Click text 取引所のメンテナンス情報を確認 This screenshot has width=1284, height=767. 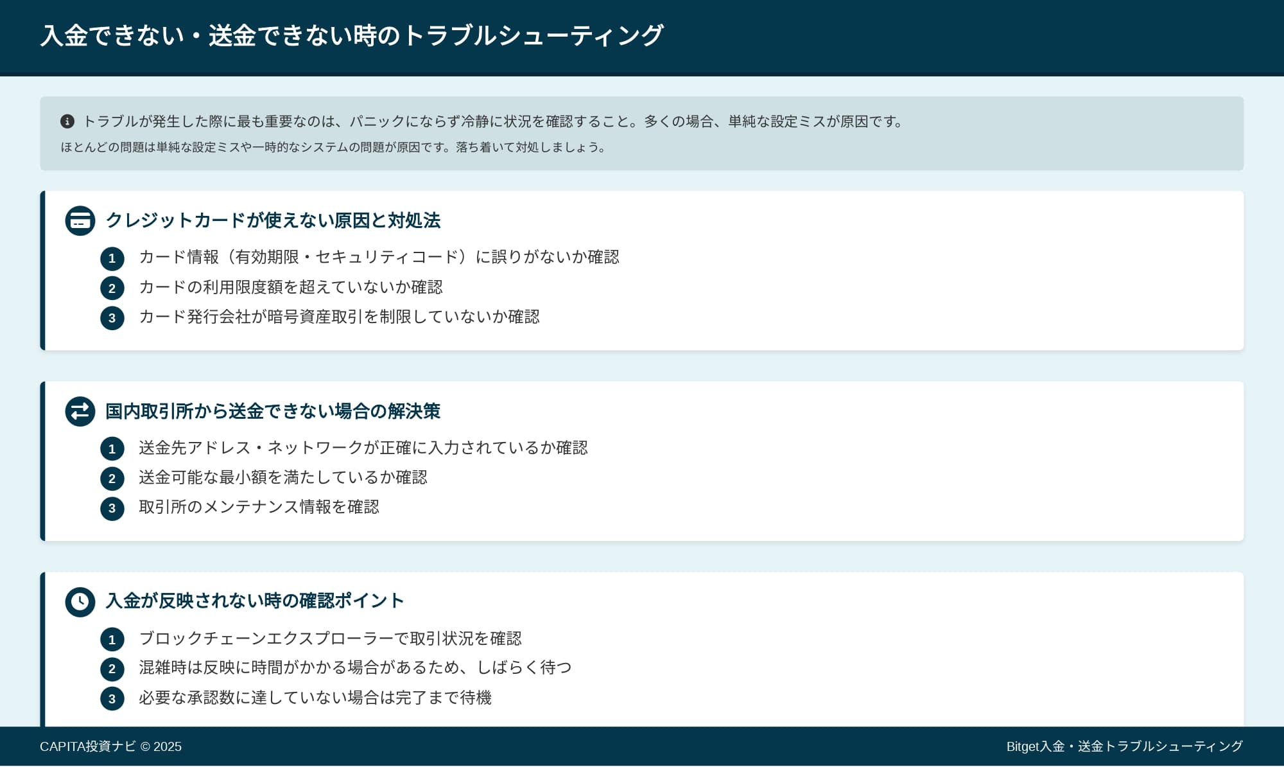tap(259, 507)
